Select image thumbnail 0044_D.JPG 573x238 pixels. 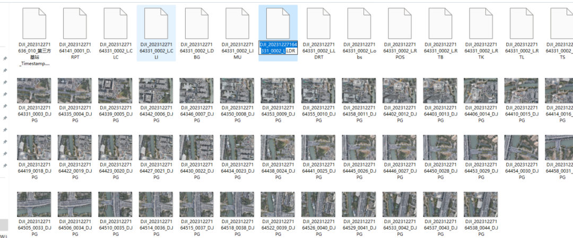(481, 205)
